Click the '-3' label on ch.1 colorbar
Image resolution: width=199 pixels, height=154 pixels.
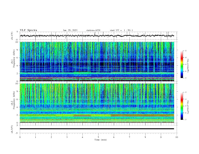(x=185, y=51)
